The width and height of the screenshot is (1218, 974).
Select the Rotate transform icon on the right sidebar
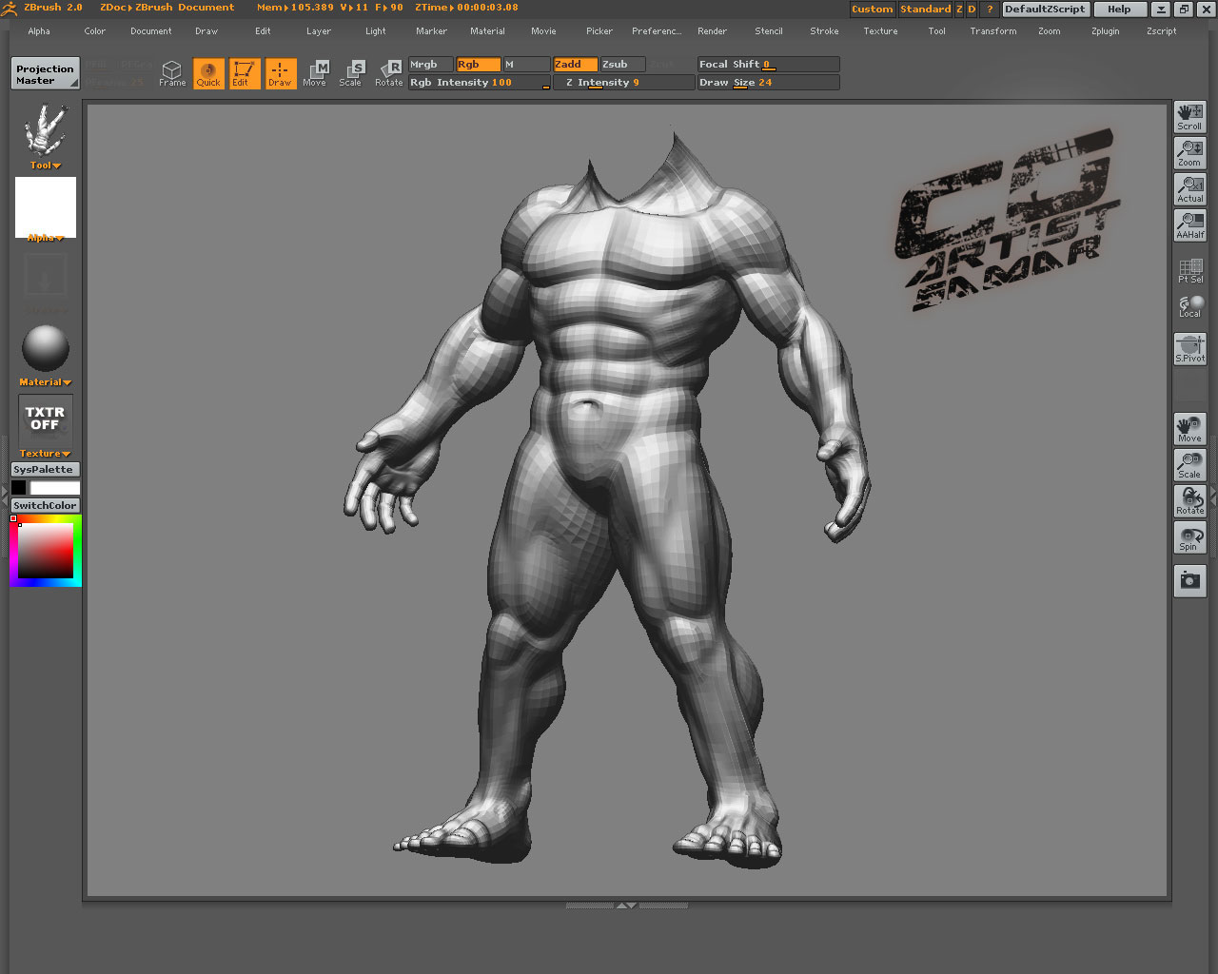(x=1189, y=501)
